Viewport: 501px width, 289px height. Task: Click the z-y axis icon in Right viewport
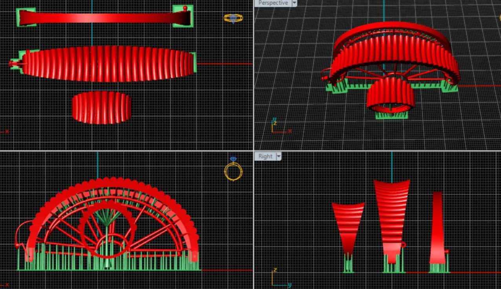(277, 278)
